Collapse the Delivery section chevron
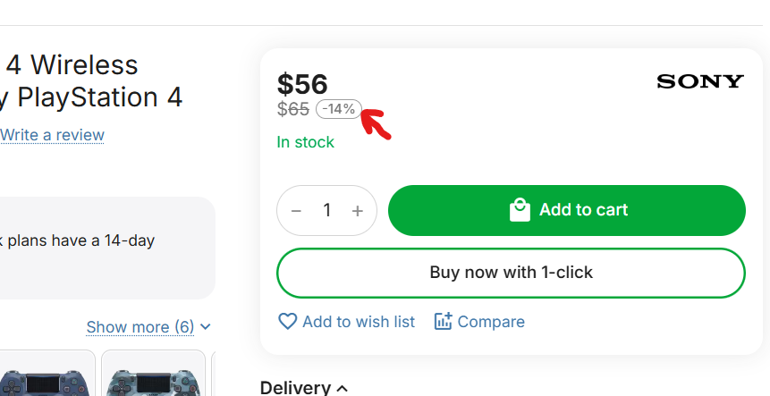This screenshot has height=396, width=770. pyautogui.click(x=342, y=388)
